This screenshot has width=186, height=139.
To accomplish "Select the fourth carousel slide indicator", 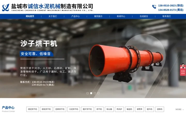I will point(98,93).
